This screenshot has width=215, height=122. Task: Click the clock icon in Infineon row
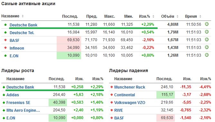click(x=207, y=47)
